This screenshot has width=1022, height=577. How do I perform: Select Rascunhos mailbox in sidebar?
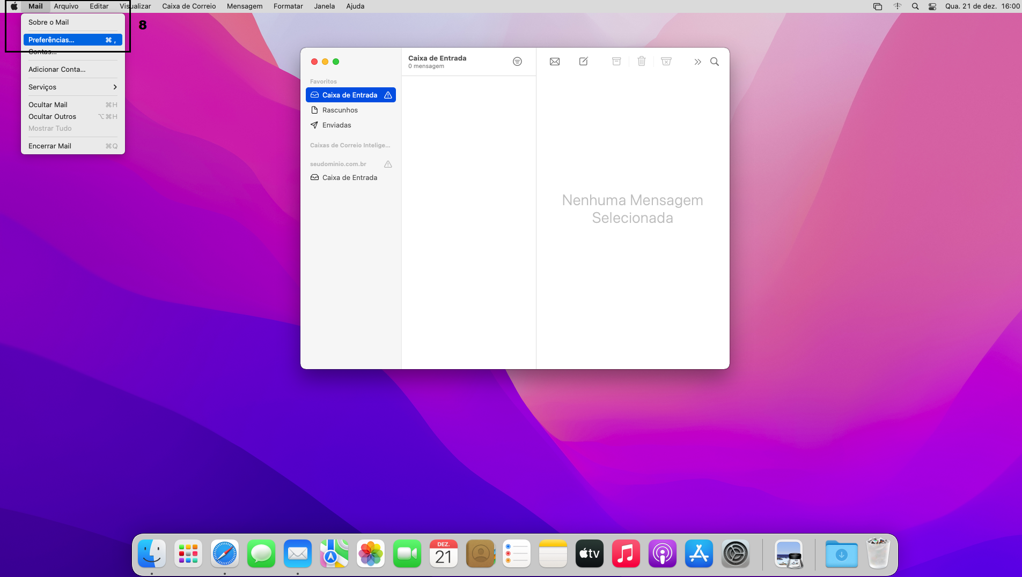point(340,110)
